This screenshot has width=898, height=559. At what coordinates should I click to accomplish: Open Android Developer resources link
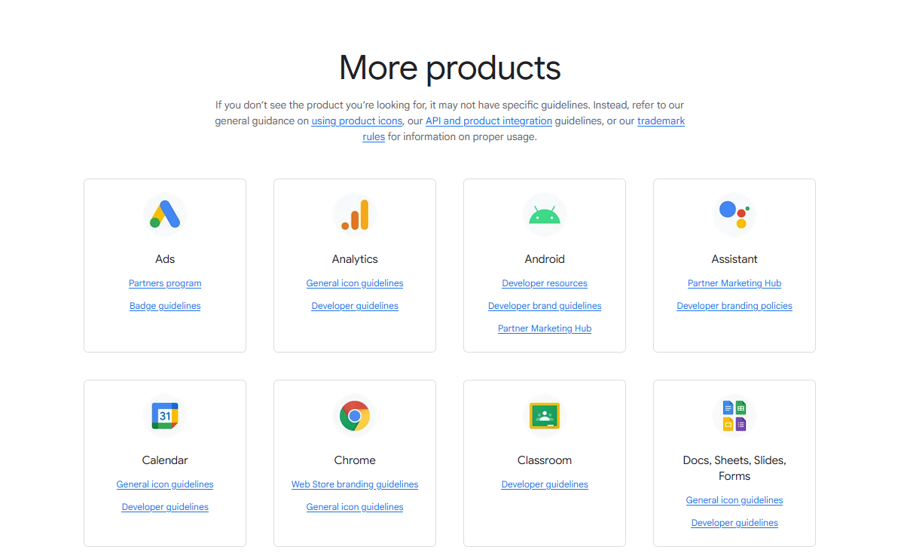[545, 283]
